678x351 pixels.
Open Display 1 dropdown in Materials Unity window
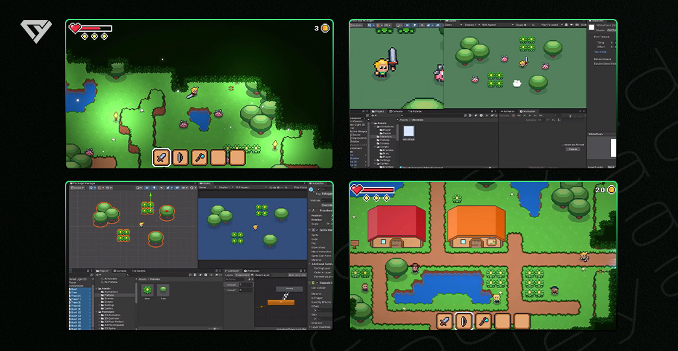471,25
